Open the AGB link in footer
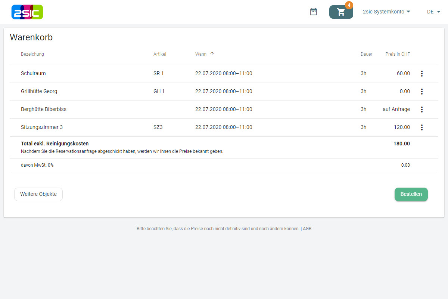448x299 pixels. pyautogui.click(x=307, y=229)
